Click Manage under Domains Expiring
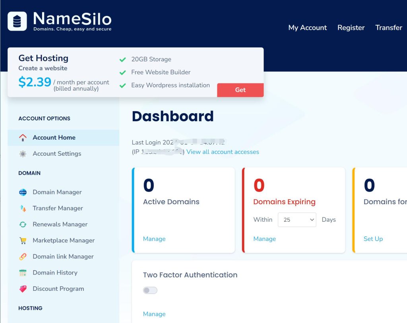Viewport: 407px width, 323px height. (x=264, y=239)
